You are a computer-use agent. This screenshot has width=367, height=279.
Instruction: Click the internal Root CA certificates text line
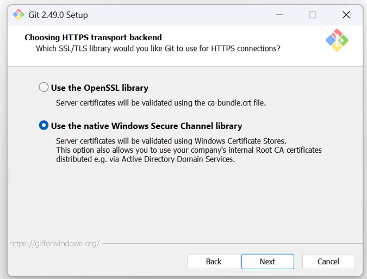click(189, 150)
